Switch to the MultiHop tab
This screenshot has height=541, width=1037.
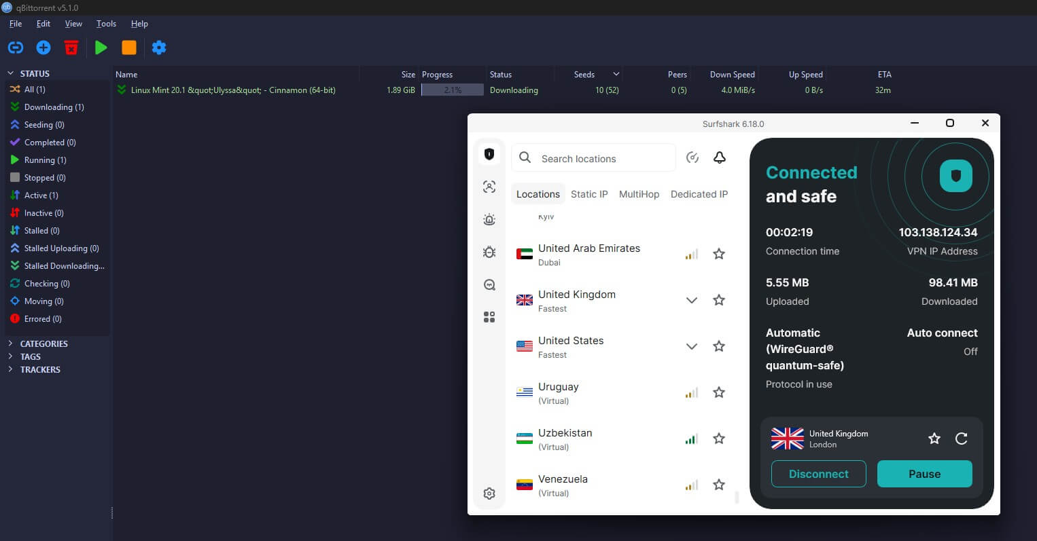click(x=639, y=194)
